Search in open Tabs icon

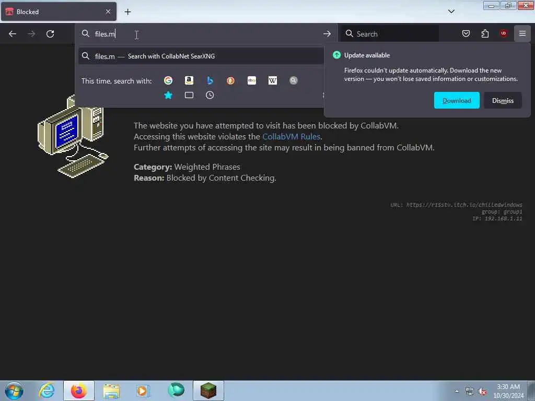tap(189, 95)
